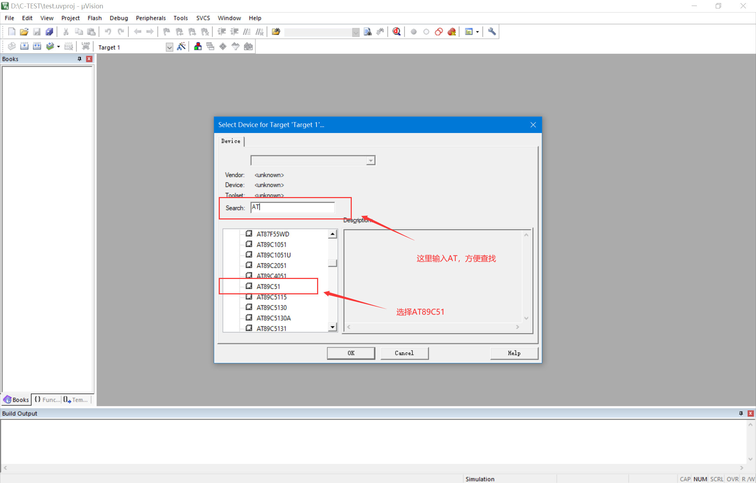Switch to the Func... tab

[47, 400]
